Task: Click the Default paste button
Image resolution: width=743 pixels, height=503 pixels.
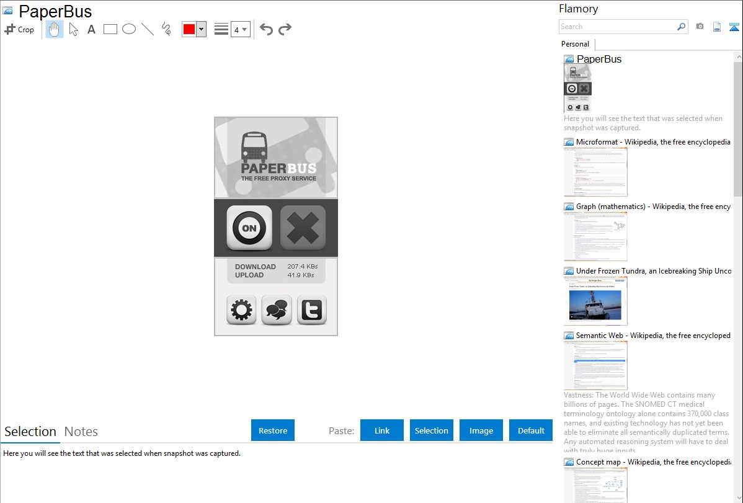Action: 531,430
